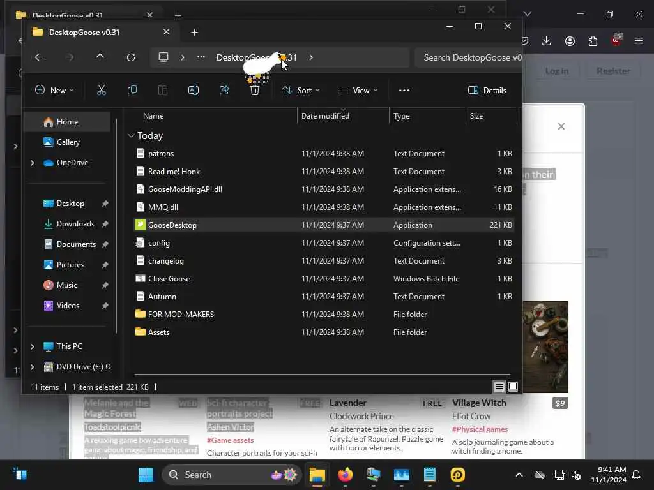Click the horizontal scrollbar in file list
This screenshot has width=654, height=490.
point(322,375)
